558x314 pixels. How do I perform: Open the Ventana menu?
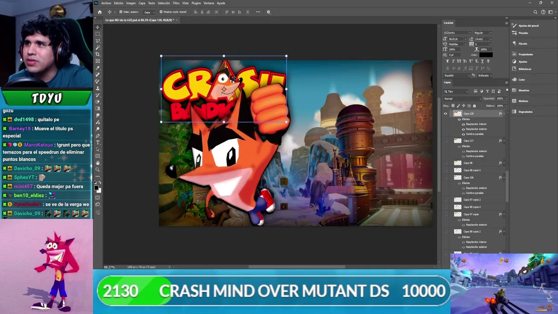209,3
